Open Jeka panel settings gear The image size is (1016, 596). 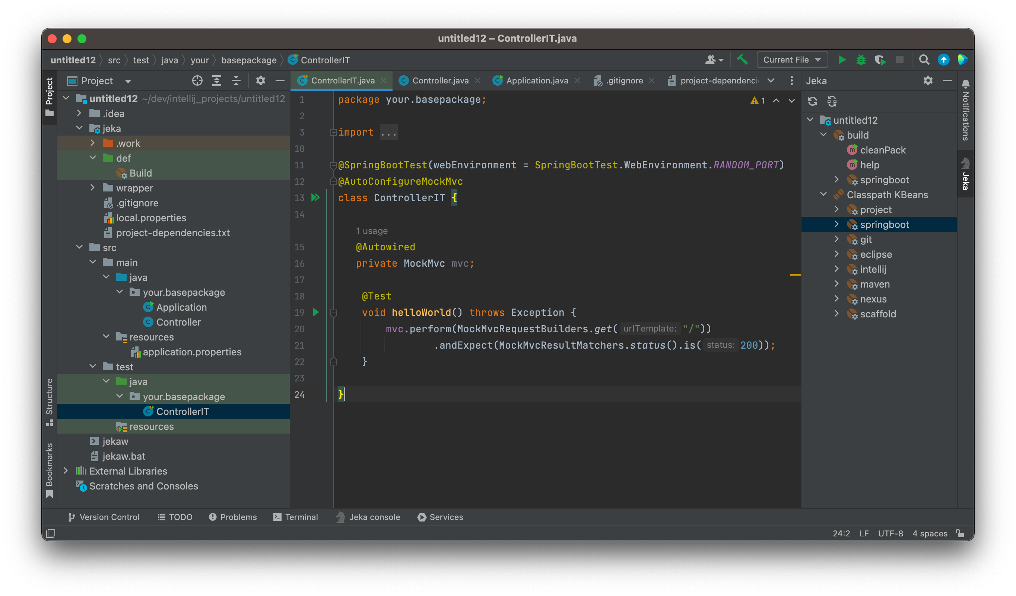928,81
